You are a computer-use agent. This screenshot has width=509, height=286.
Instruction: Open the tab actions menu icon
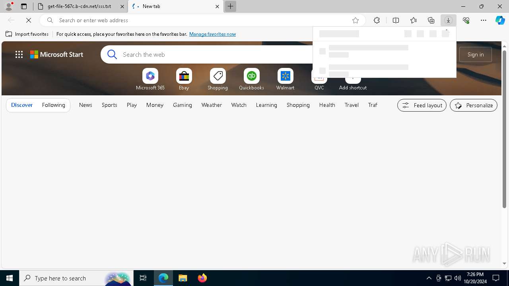(x=24, y=6)
